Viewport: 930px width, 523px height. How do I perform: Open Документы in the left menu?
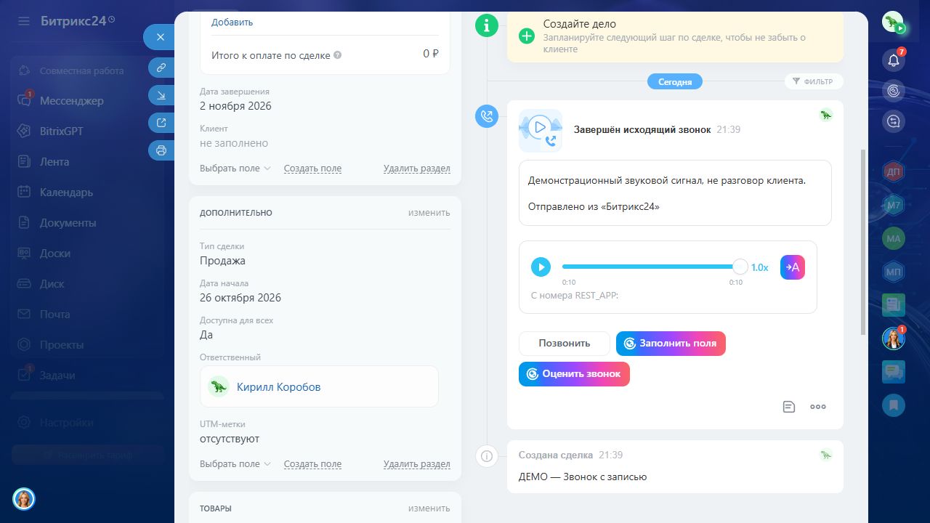[x=68, y=223]
